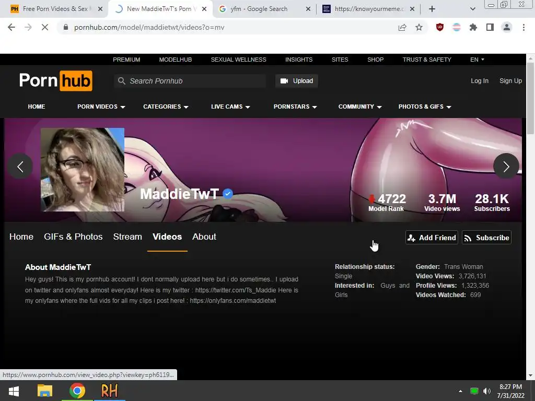The height and width of the screenshot is (401, 535).
Task: Select the Videos tab
Action: pos(167,237)
